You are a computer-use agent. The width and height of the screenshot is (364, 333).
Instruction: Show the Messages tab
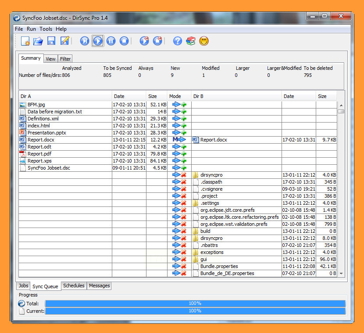[100, 286]
